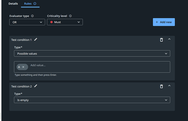
Task: Delete Test condition 2
Action: tap(161, 86)
